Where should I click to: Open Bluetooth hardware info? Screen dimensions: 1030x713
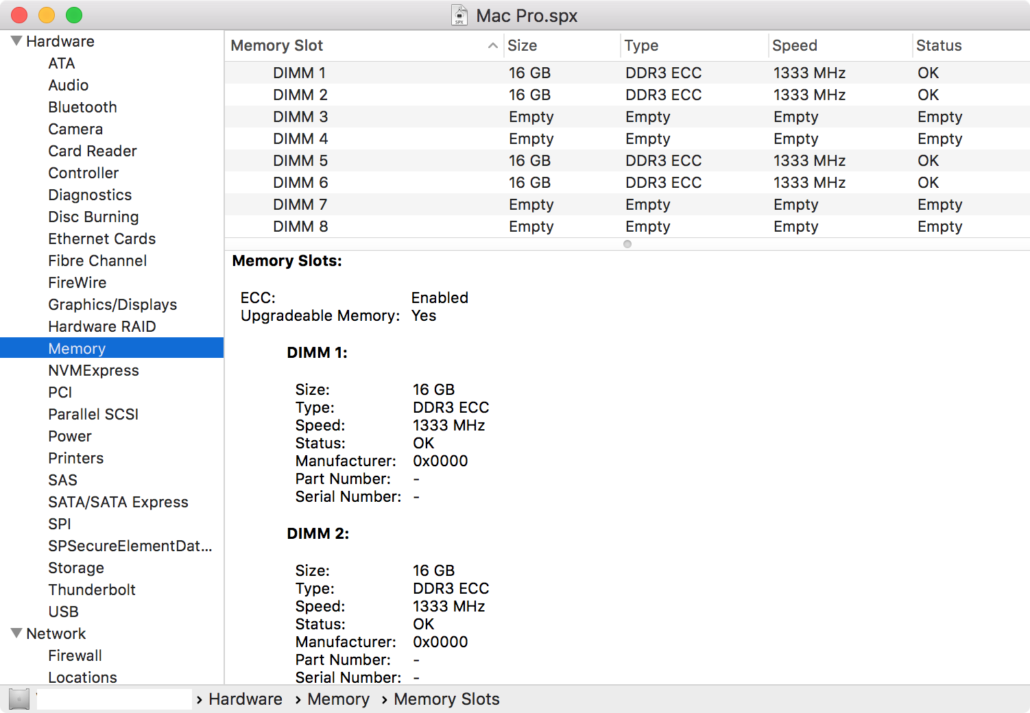pyautogui.click(x=82, y=107)
